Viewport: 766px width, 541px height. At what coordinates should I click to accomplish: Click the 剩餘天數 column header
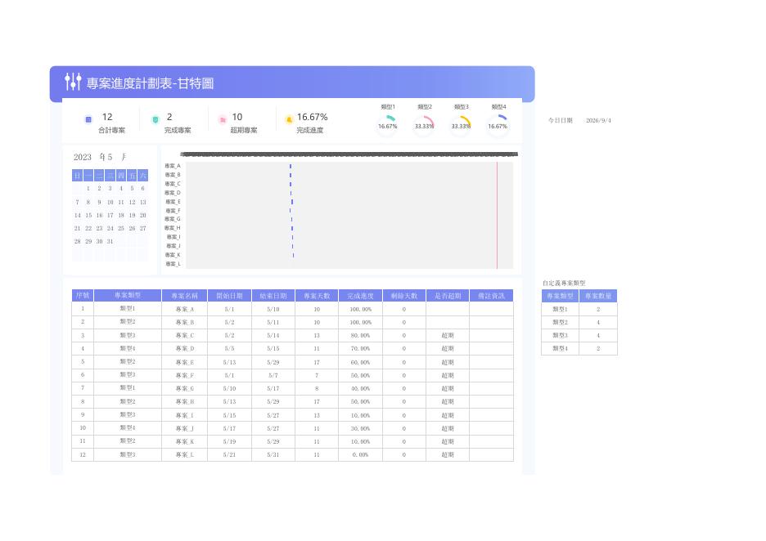(404, 296)
